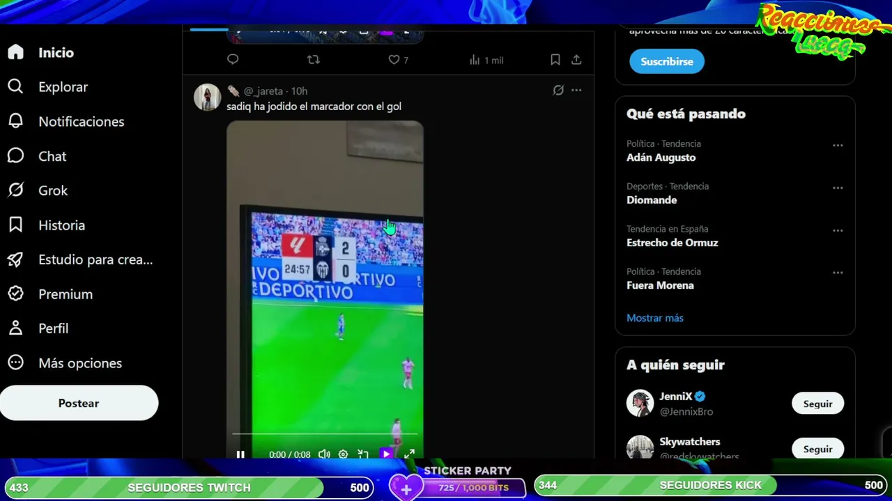Click the Premium badge icon
The height and width of the screenshot is (501, 892).
coord(15,294)
